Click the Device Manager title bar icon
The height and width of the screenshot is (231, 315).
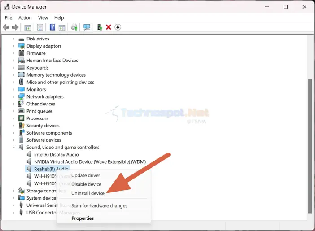tap(7, 7)
